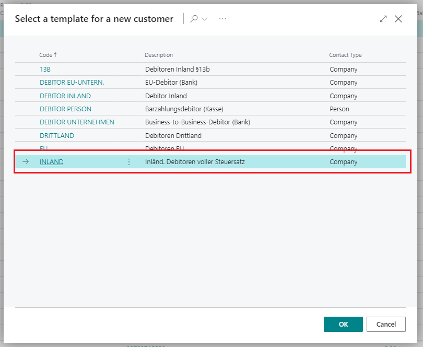Click Company contact type for DEBITOR INLAND row
The image size is (423, 347).
(x=344, y=96)
